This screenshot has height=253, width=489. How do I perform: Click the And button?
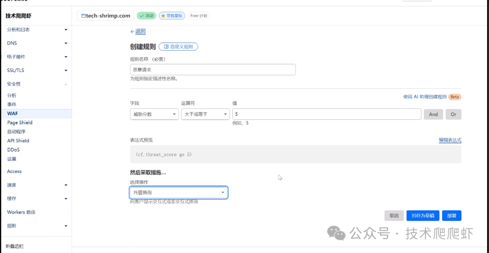pyautogui.click(x=433, y=115)
